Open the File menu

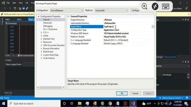click(8, 3)
